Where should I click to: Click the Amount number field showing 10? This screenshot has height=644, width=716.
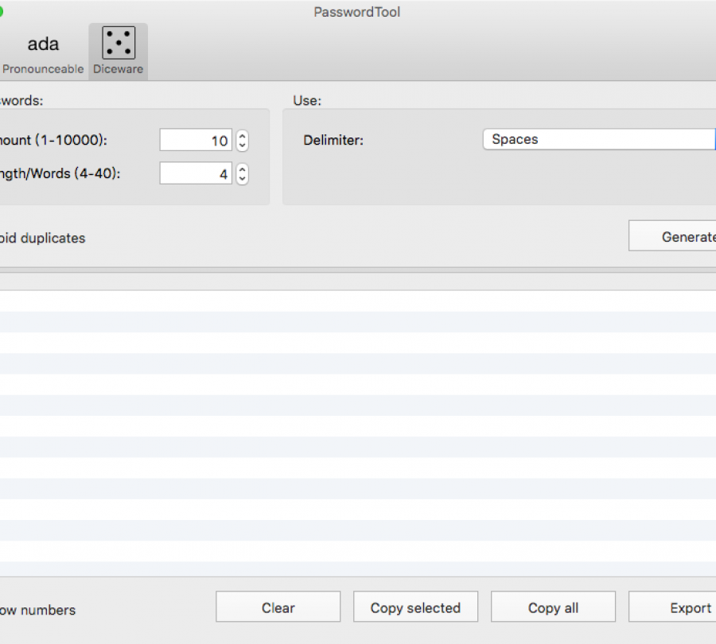click(x=196, y=140)
